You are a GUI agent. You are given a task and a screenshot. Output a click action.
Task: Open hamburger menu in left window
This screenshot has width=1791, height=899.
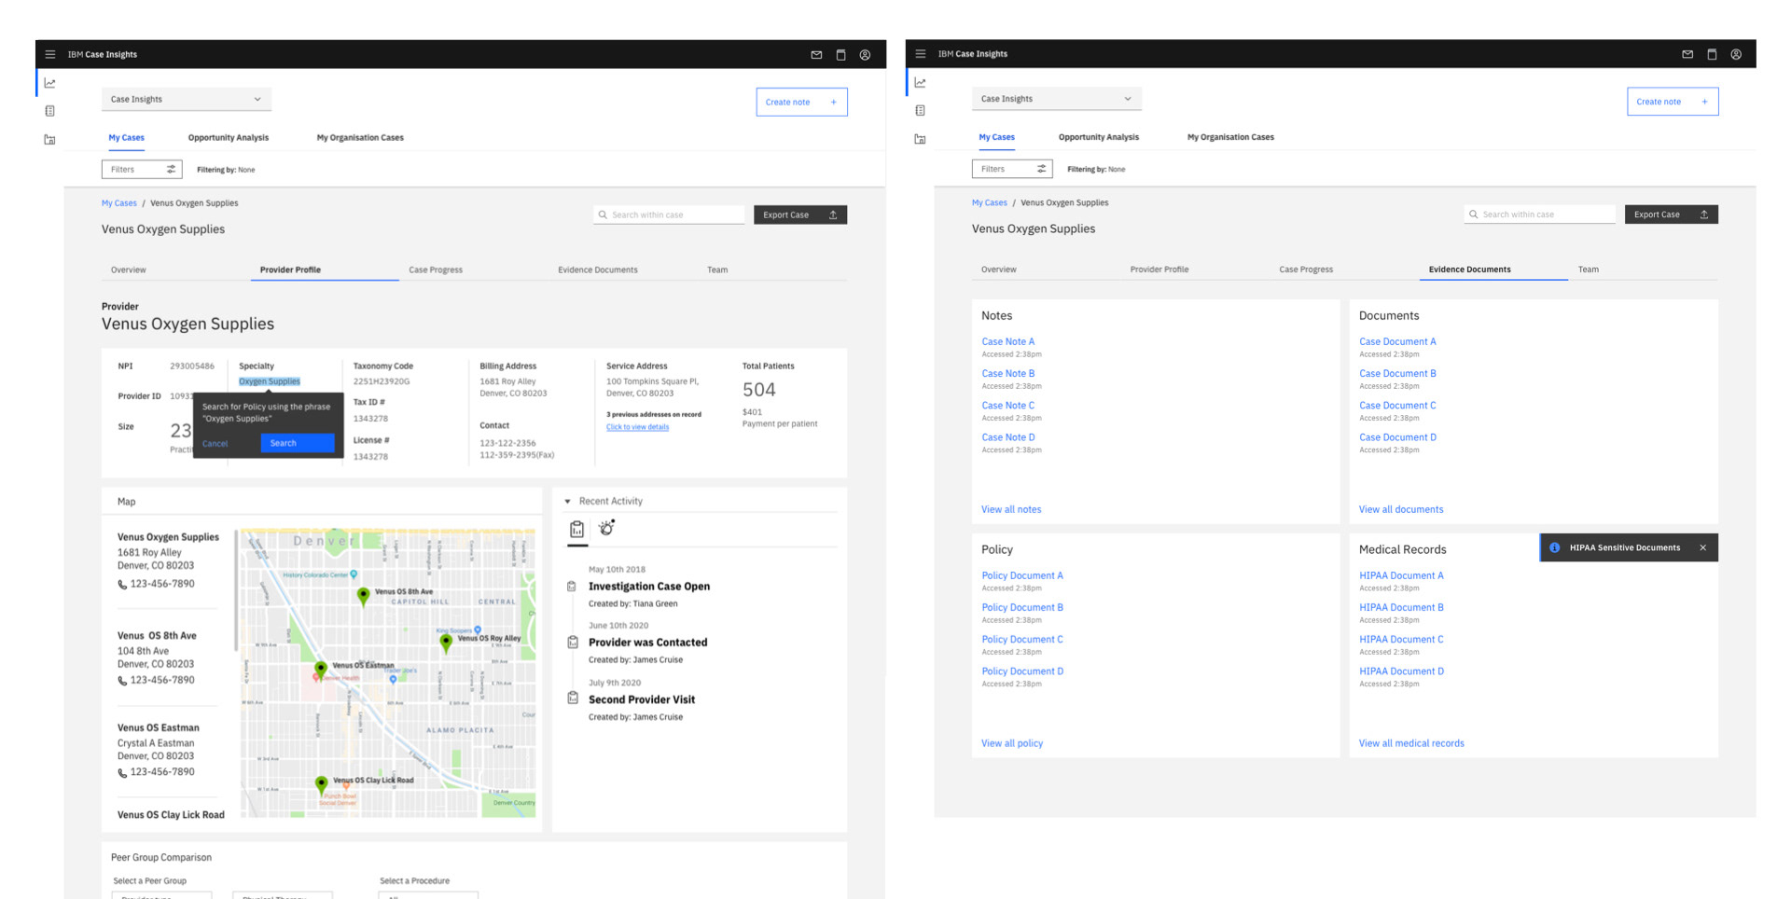point(50,54)
